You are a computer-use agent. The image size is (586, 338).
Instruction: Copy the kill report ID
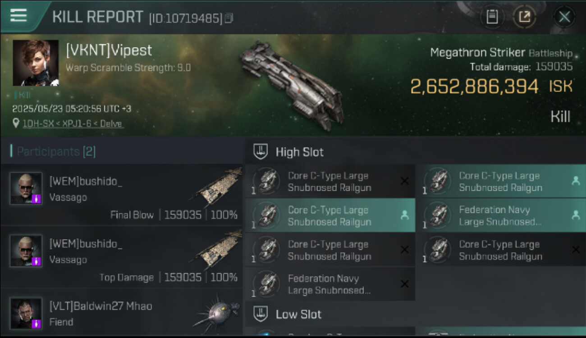(x=229, y=18)
